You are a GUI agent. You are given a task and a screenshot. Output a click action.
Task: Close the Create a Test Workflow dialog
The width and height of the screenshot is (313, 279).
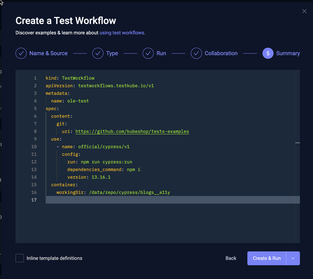(x=304, y=11)
